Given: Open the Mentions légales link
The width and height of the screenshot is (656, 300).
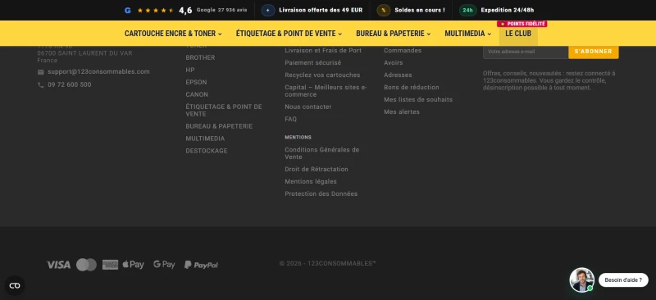Looking at the screenshot, I should point(311,182).
